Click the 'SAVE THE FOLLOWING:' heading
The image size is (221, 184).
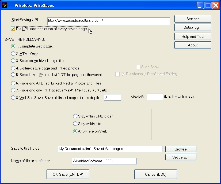(x=25, y=39)
